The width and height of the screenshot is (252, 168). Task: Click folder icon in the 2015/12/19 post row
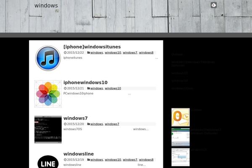tap(89, 160)
